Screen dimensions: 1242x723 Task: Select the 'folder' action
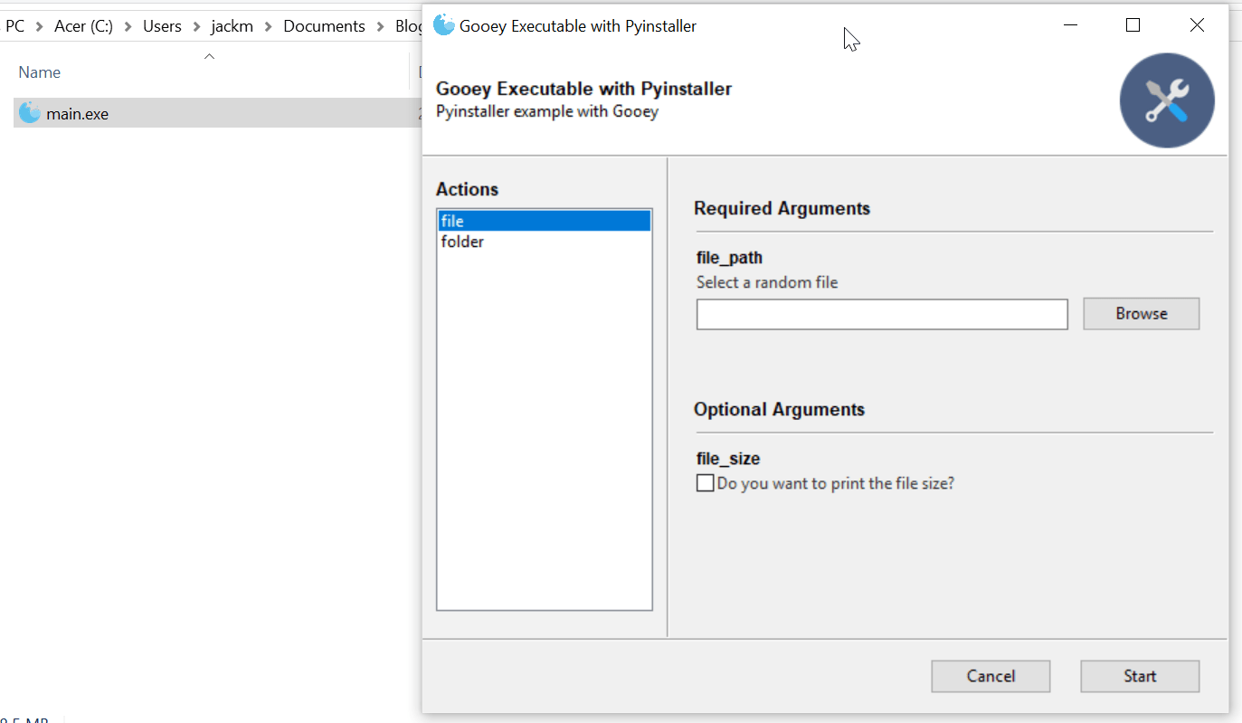544,242
